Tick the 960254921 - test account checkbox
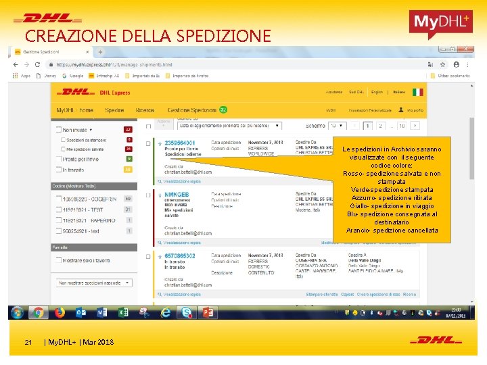 pyautogui.click(x=58, y=230)
